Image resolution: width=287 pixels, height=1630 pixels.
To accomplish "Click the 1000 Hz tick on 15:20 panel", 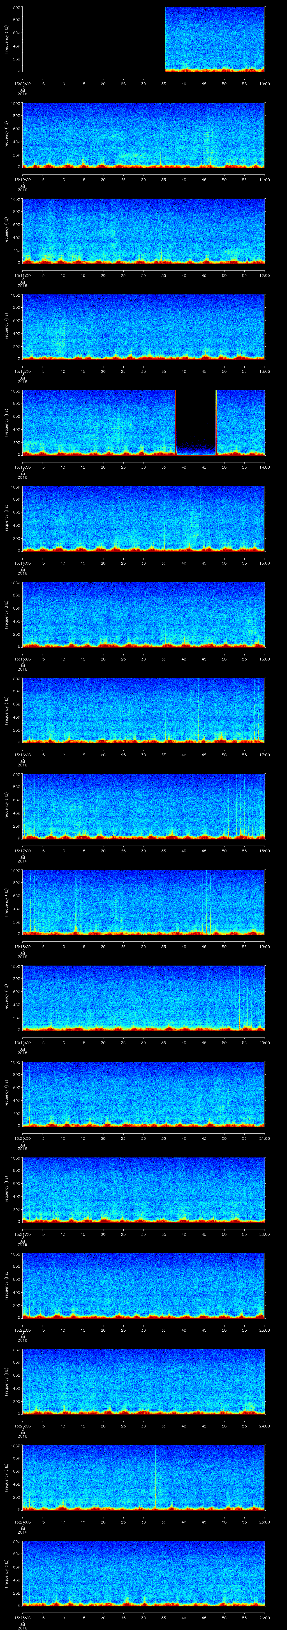I will tap(15, 1063).
